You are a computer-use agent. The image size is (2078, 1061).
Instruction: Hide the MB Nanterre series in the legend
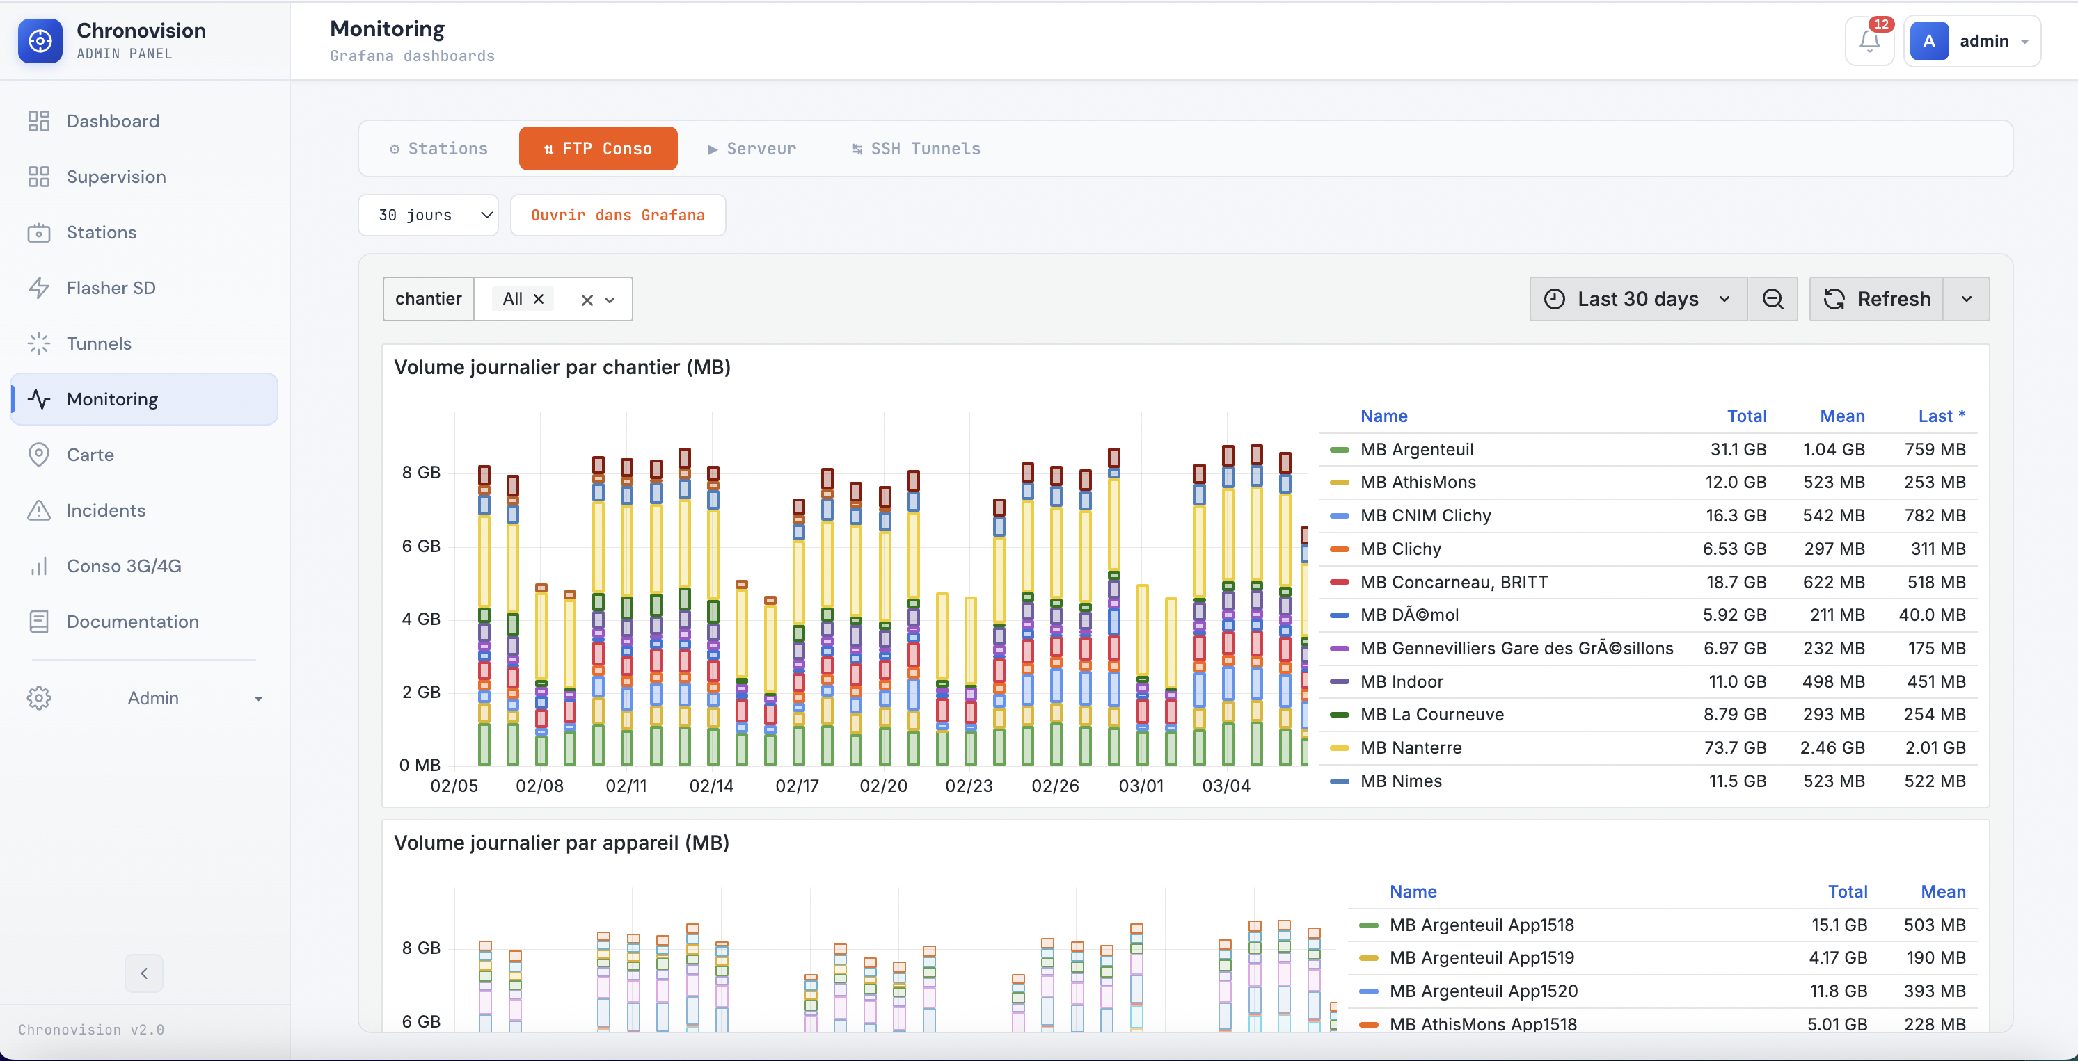click(x=1410, y=747)
